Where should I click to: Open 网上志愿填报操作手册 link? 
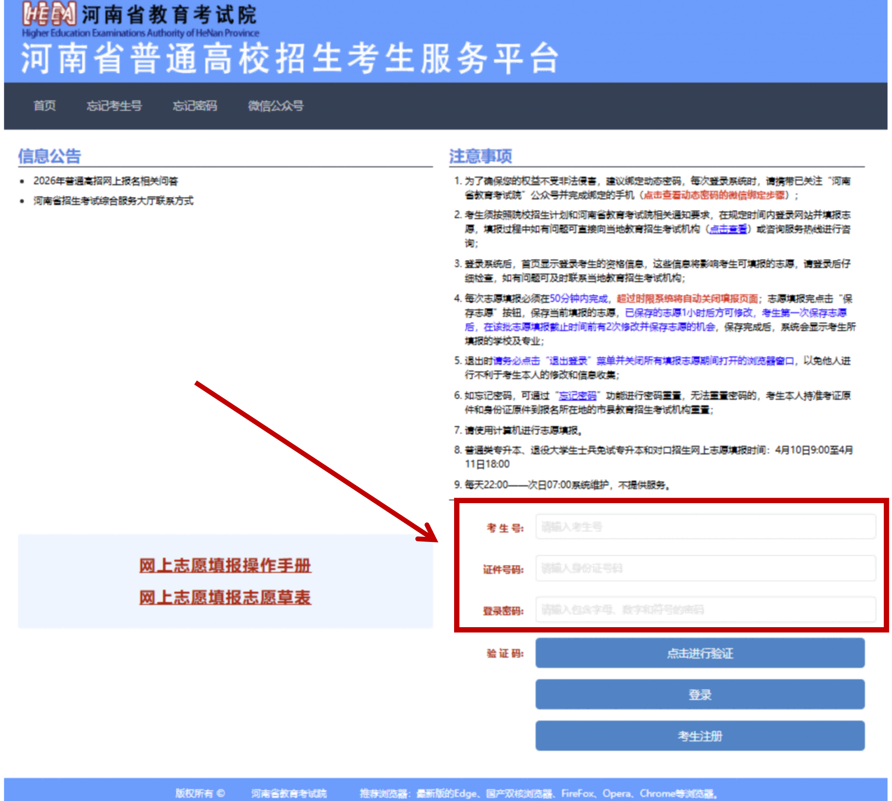click(225, 565)
